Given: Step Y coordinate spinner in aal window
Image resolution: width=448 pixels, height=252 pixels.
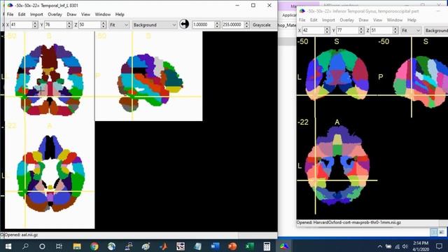Looking at the screenshot, I should tap(69, 25).
